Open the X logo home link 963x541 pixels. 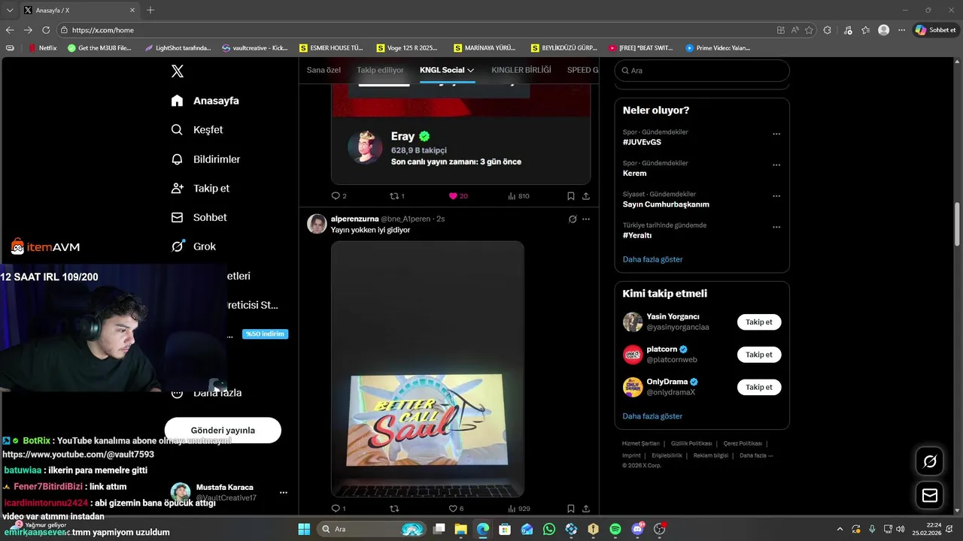tap(178, 71)
